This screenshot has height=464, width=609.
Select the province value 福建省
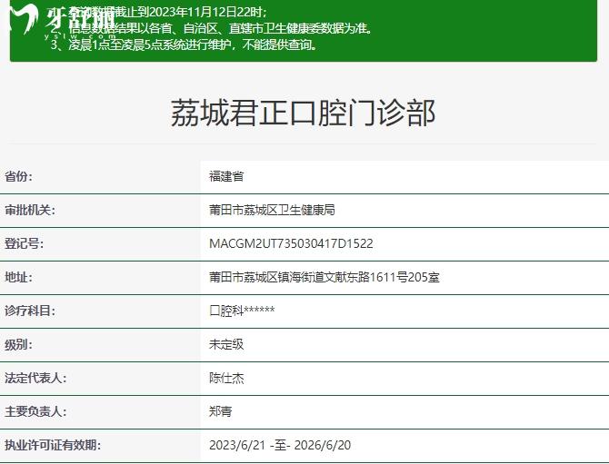pyautogui.click(x=226, y=176)
